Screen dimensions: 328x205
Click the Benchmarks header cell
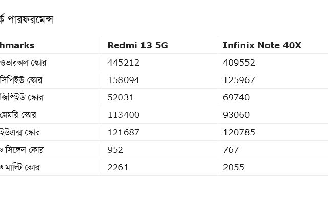point(17,45)
